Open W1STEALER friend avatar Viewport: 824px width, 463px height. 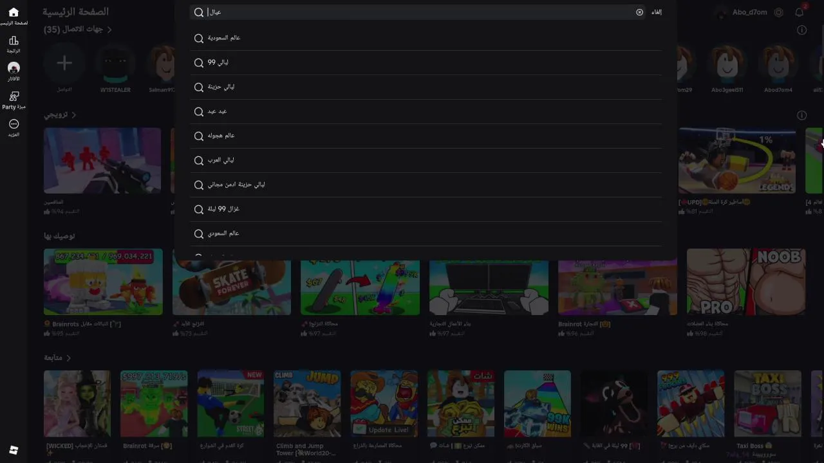coord(115,63)
